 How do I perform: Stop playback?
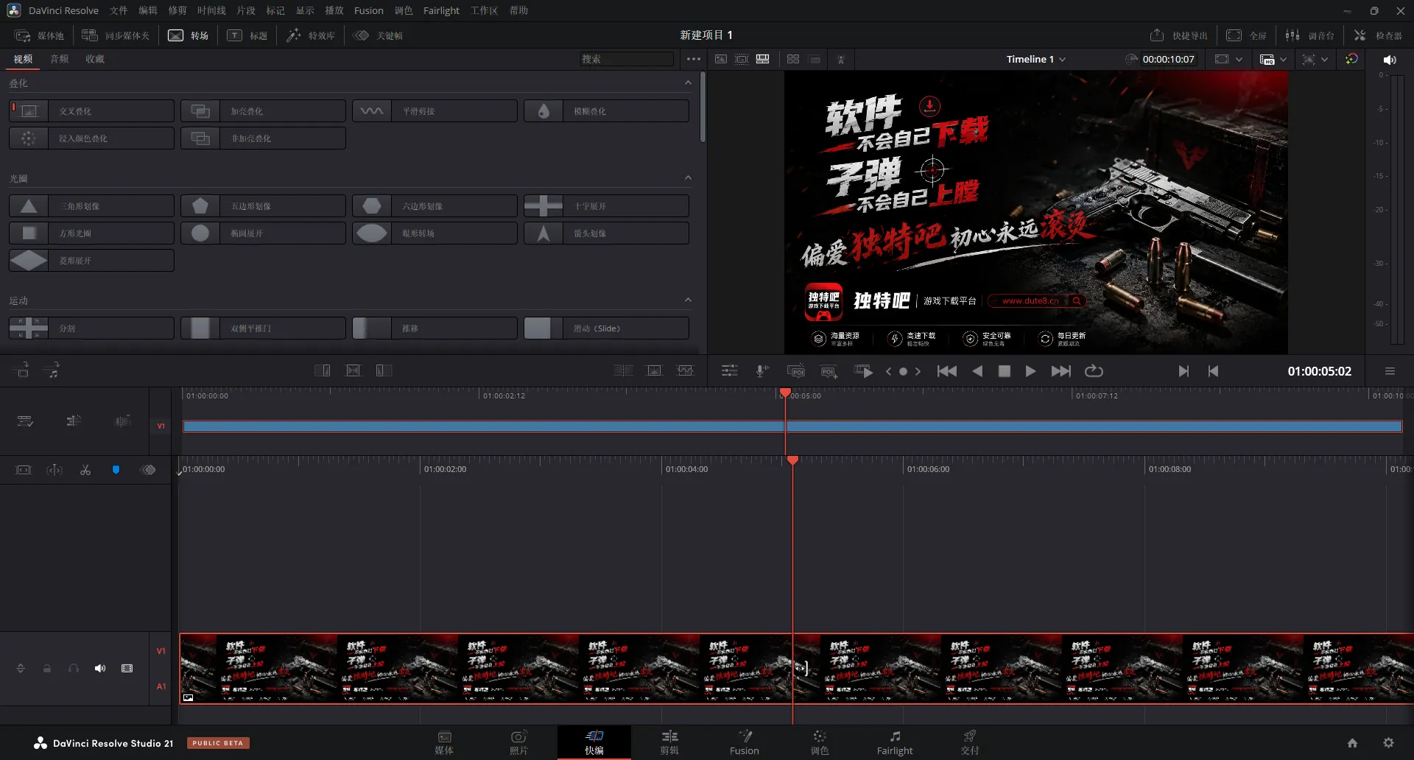click(1004, 371)
